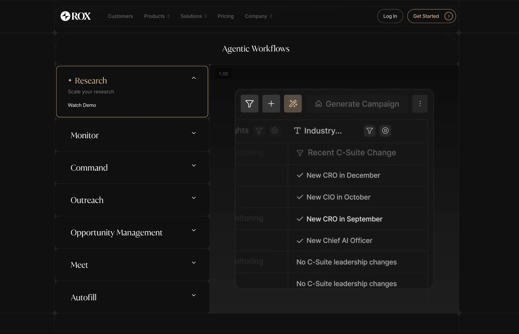Screen dimensions: 519x334
Task: Expand the Opportunity Management section
Action: coord(194,230)
